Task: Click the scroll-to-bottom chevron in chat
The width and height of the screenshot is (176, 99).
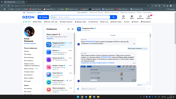Action: (x=148, y=83)
